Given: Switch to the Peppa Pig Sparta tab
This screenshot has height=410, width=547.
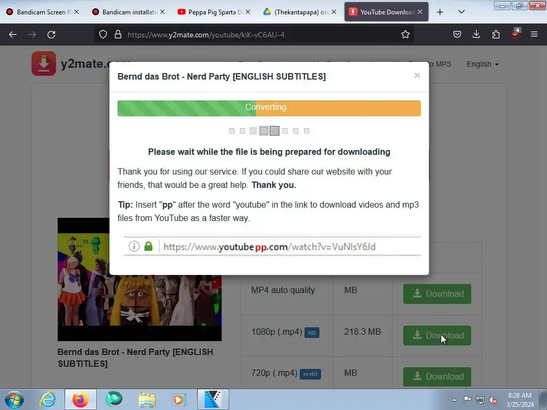Looking at the screenshot, I should [x=214, y=12].
